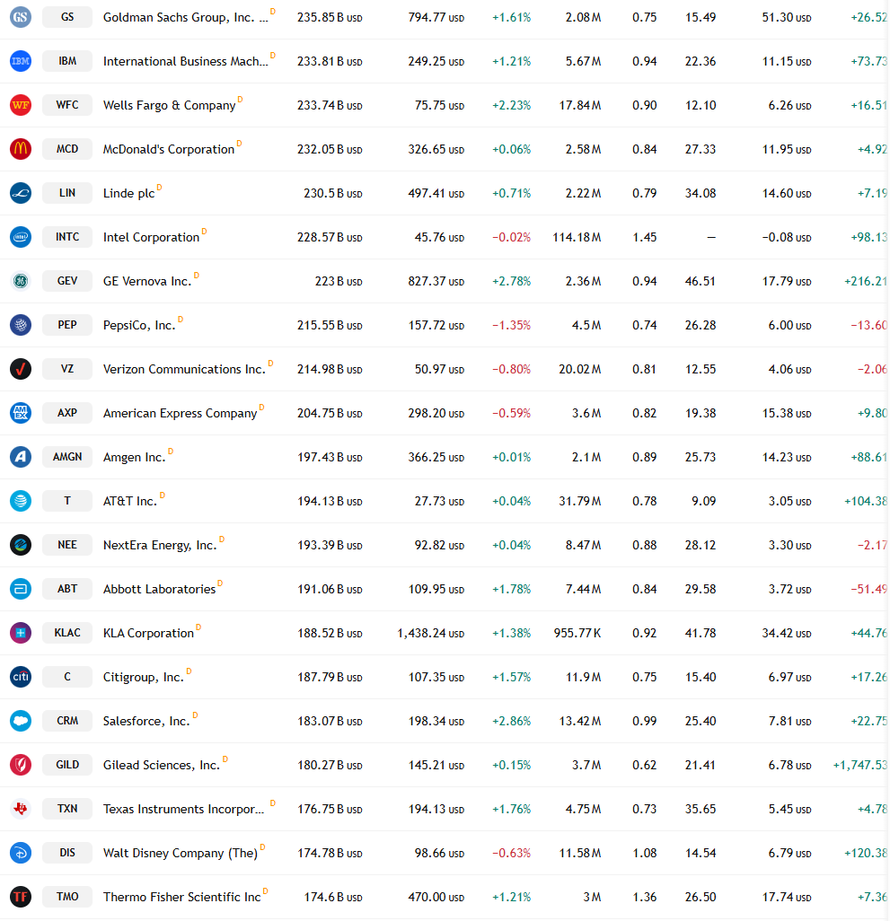Click the AT&T globe logo icon
890x921 pixels.
(x=21, y=501)
